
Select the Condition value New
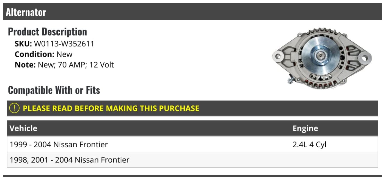pos(64,54)
